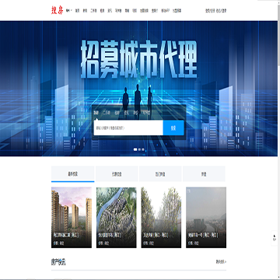Open the property card with hazy city skyline
280x280 pixels.
(206, 217)
